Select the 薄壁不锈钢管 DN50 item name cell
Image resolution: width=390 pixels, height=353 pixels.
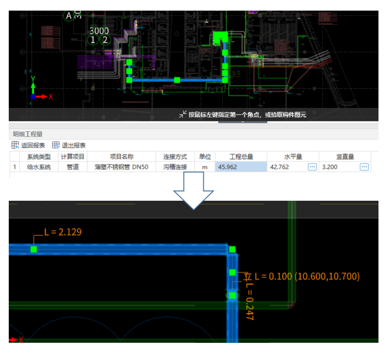(121, 167)
